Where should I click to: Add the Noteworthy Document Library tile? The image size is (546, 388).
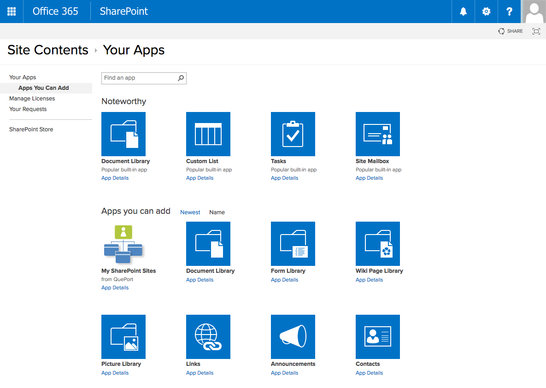click(x=123, y=134)
